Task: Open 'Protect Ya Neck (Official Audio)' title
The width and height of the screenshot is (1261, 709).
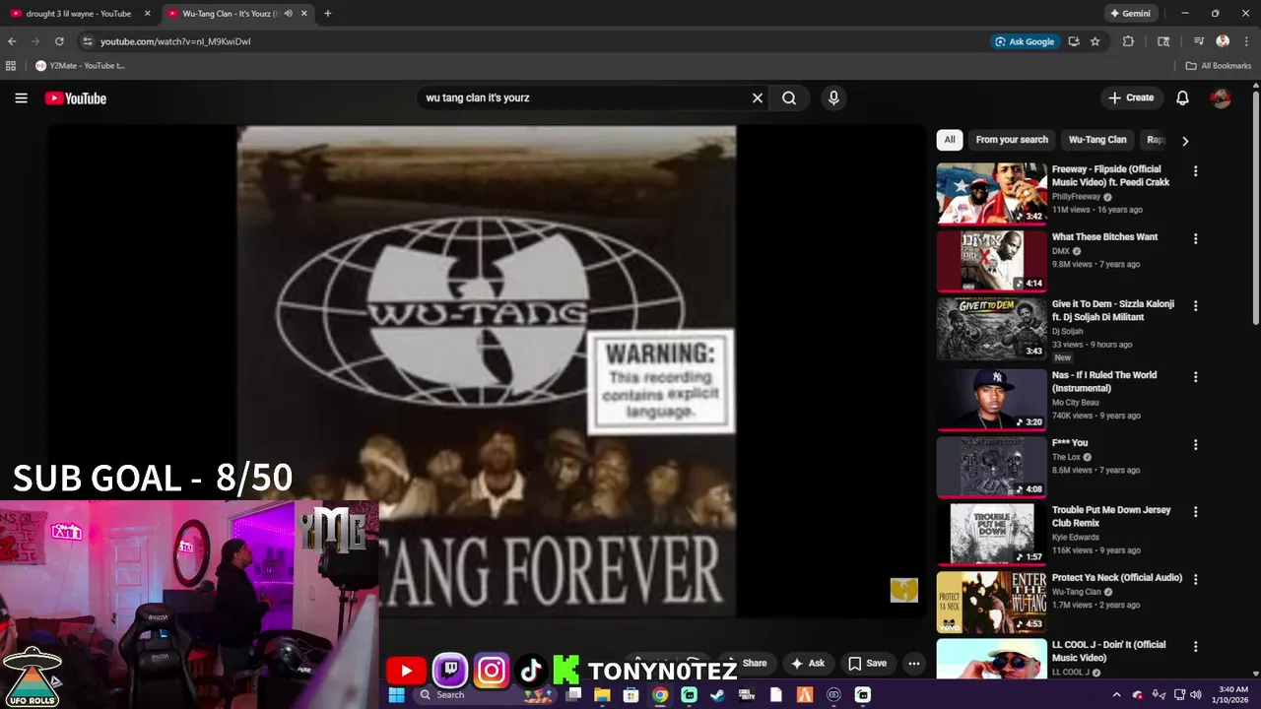Action: pos(1117,578)
